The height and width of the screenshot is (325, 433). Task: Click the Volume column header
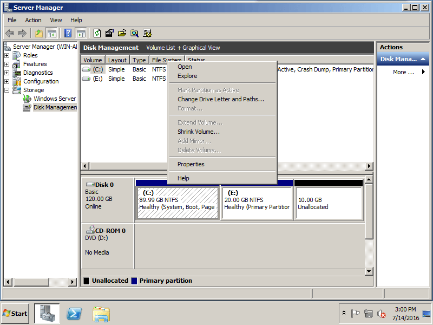click(x=93, y=60)
